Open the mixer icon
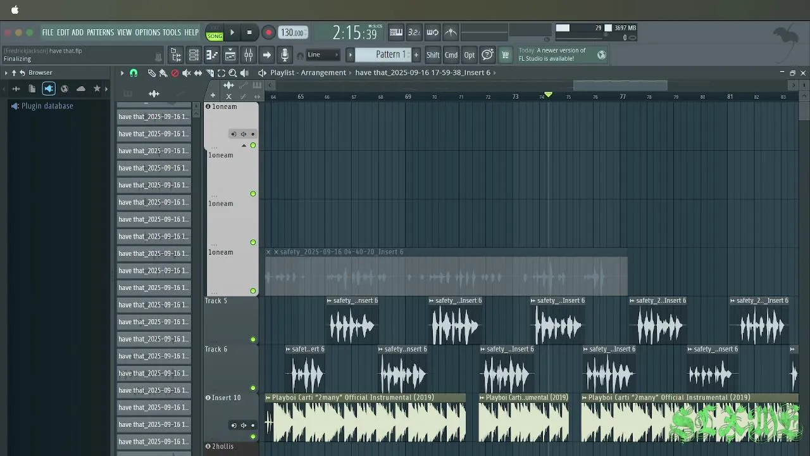This screenshot has height=456, width=810. click(x=249, y=55)
